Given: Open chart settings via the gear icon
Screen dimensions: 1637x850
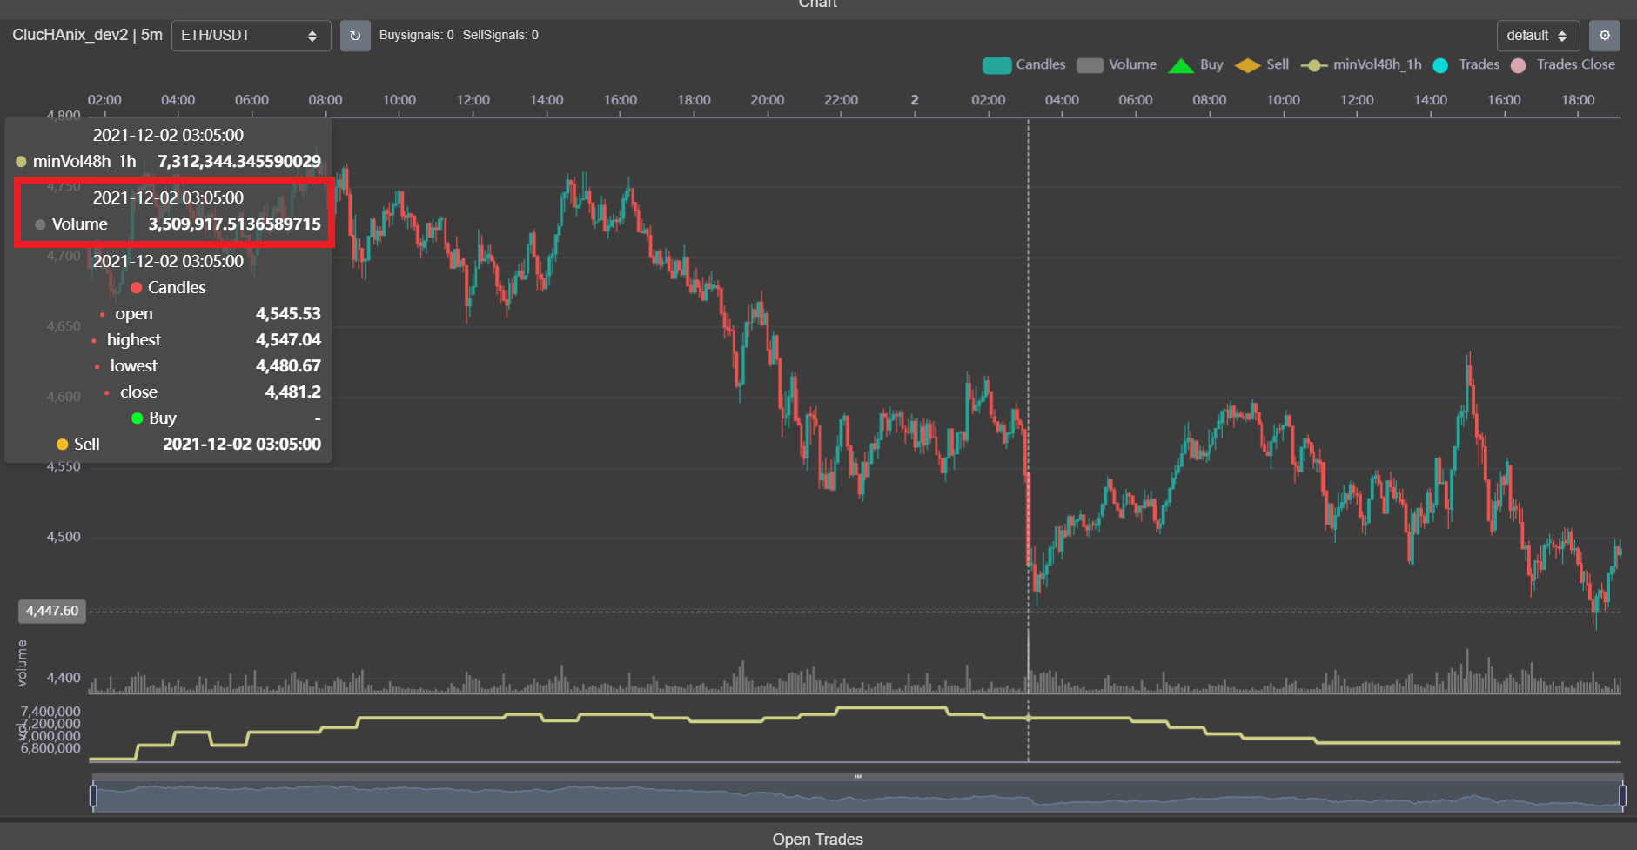Looking at the screenshot, I should click(1606, 35).
